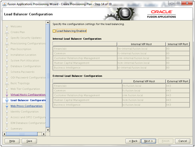This screenshot has height=147, width=195.
Task: Click Common row label in internal table
Action: (x=60, y=54)
